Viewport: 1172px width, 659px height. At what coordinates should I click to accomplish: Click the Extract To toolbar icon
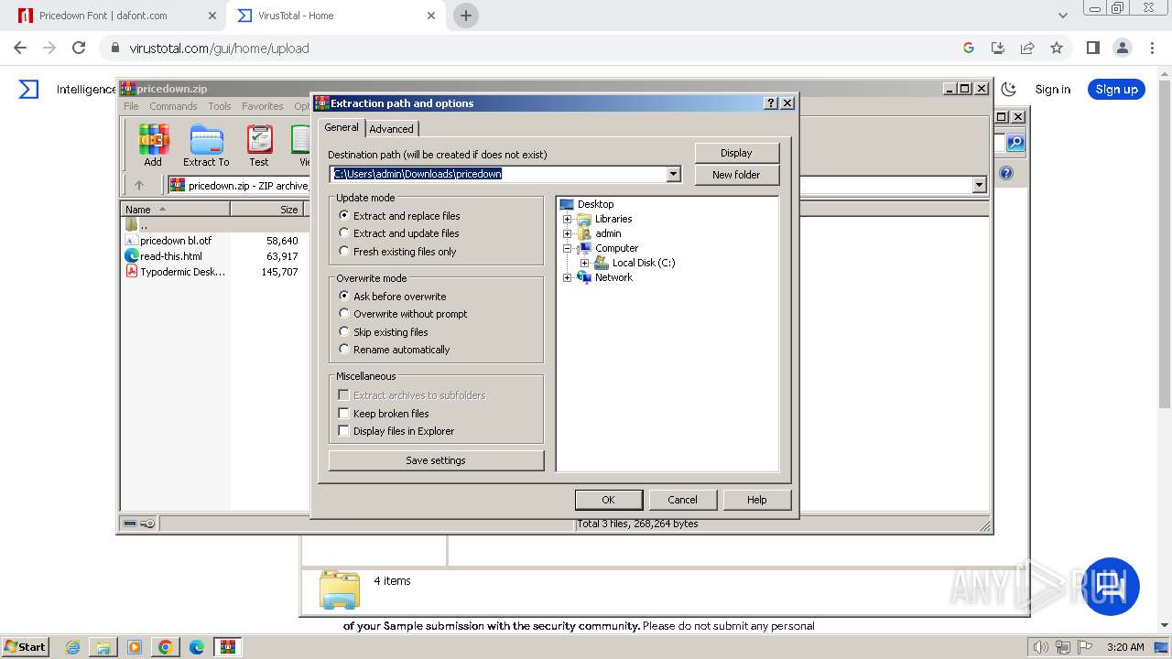click(206, 146)
